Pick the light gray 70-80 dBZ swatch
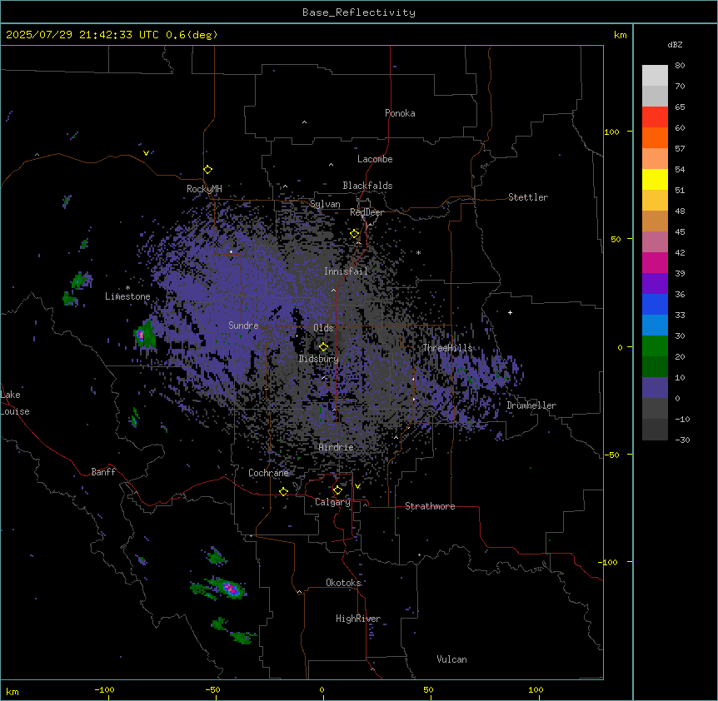The height and width of the screenshot is (701, 718). pyautogui.click(x=655, y=76)
